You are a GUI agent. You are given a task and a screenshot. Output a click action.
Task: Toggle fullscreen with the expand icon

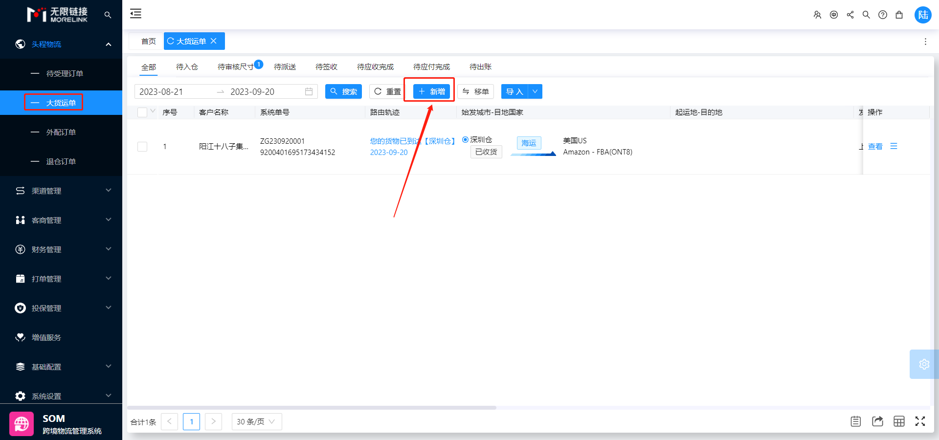point(920,421)
